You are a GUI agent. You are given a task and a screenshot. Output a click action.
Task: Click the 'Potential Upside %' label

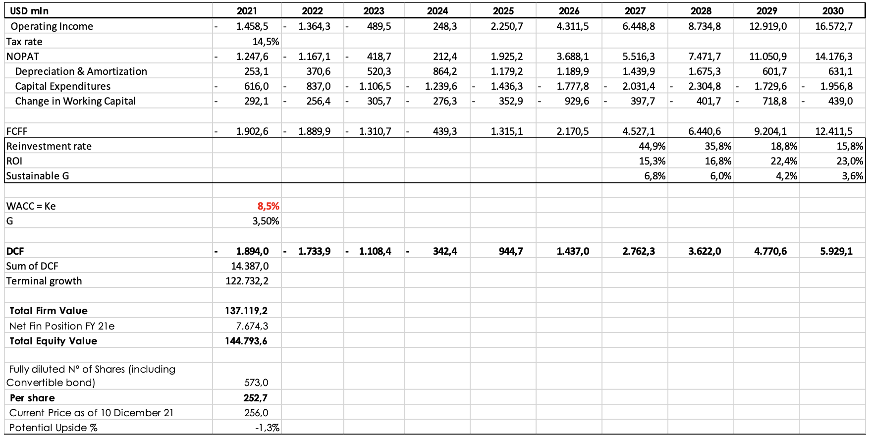click(x=54, y=428)
